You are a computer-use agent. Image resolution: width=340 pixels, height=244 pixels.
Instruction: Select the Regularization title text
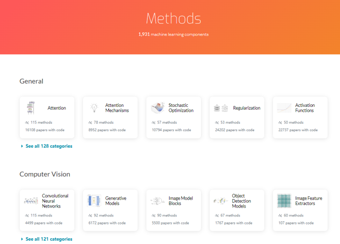click(246, 108)
